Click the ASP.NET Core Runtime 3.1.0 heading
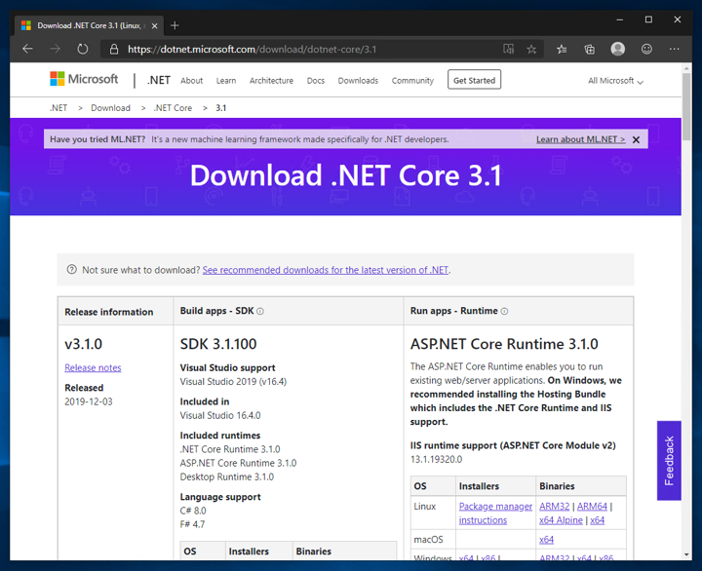The width and height of the screenshot is (702, 571). click(504, 344)
